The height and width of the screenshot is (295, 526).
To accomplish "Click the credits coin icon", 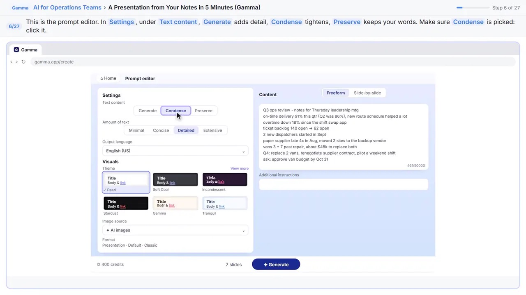I will pos(99,265).
